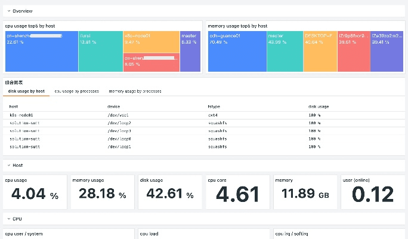
Task: Click the teal 13.81% cpu treemap block
Action: pos(100,51)
